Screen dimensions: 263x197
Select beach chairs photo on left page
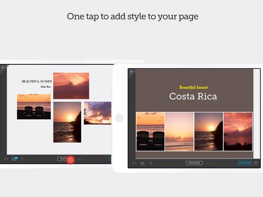point(34,106)
